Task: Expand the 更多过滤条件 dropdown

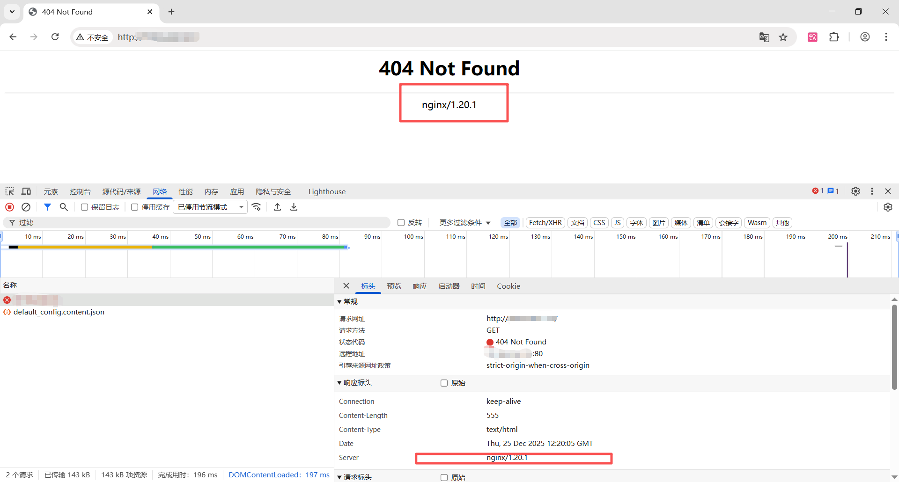Action: 464,223
